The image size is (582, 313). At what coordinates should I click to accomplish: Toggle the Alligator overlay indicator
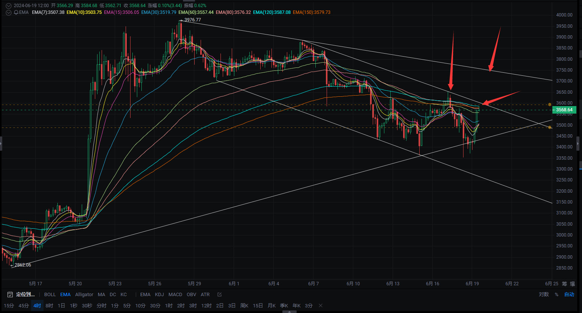pyautogui.click(x=84, y=295)
